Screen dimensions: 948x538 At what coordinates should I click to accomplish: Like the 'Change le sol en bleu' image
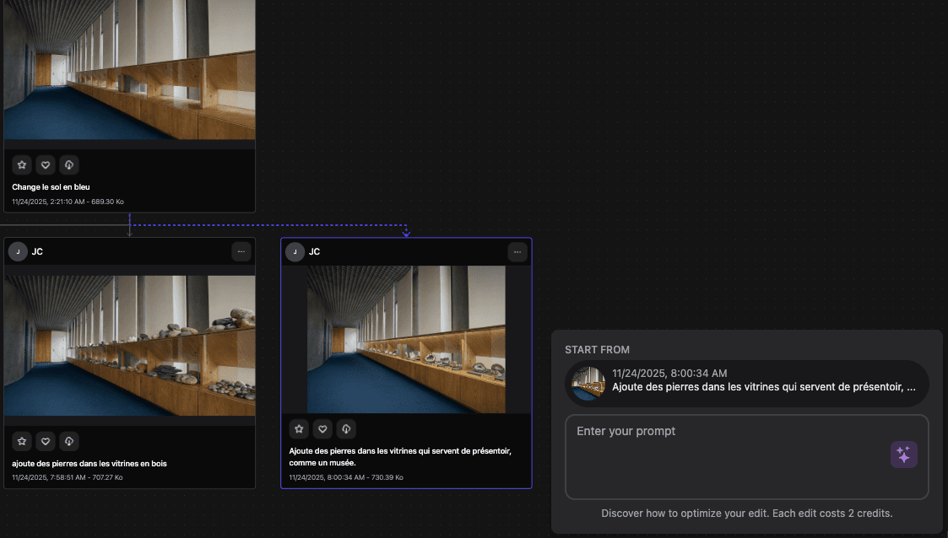tap(46, 164)
